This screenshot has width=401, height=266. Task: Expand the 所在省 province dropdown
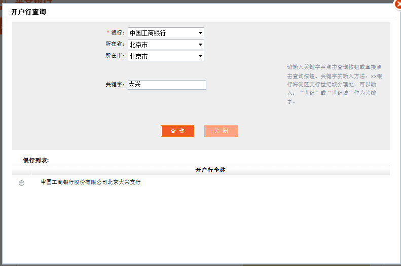[x=166, y=45]
